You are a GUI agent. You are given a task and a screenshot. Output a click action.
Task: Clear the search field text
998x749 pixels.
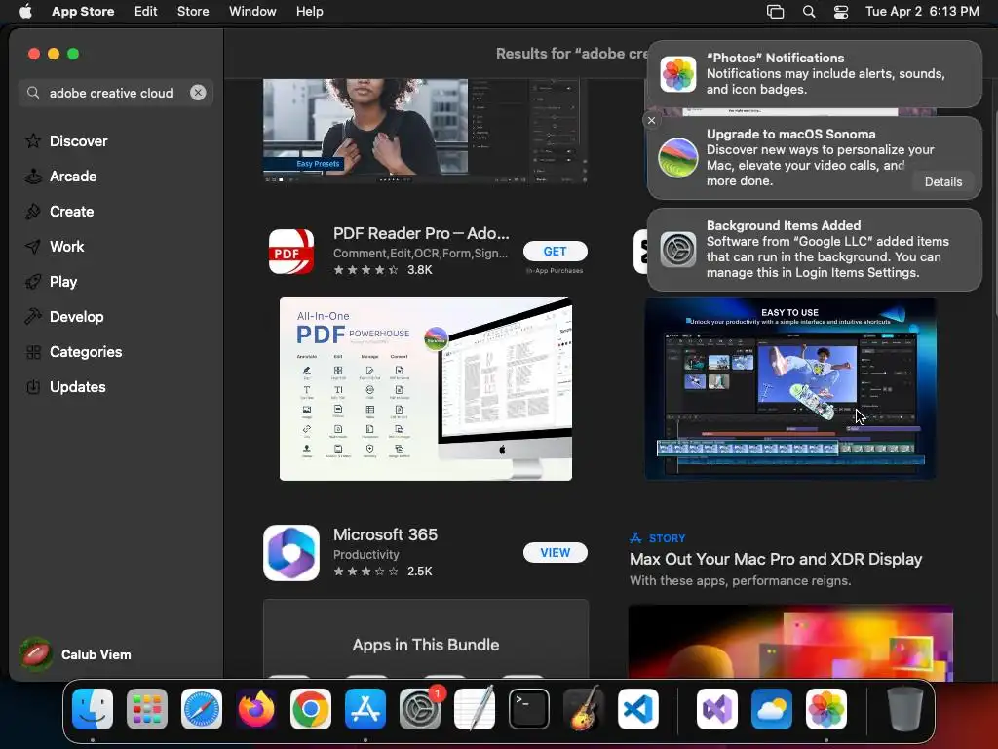point(198,93)
